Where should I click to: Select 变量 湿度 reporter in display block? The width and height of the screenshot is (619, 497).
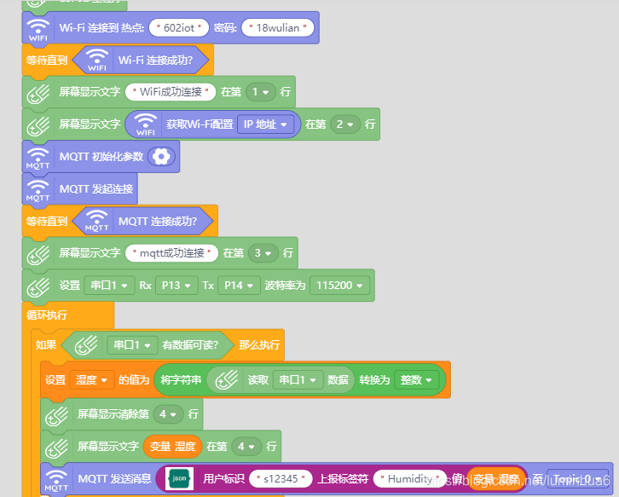pos(172,447)
